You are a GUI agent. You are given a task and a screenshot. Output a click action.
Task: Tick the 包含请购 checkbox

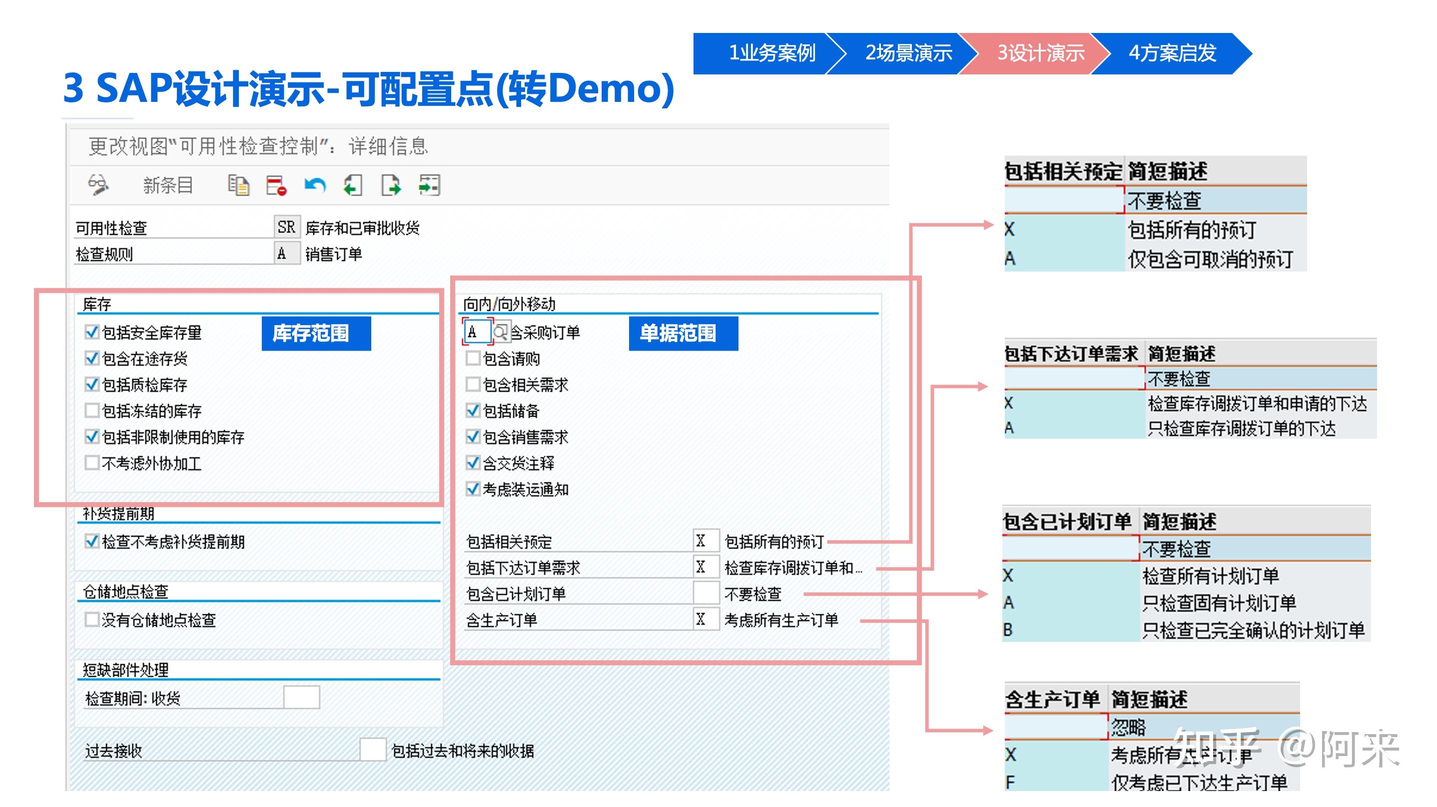473,358
